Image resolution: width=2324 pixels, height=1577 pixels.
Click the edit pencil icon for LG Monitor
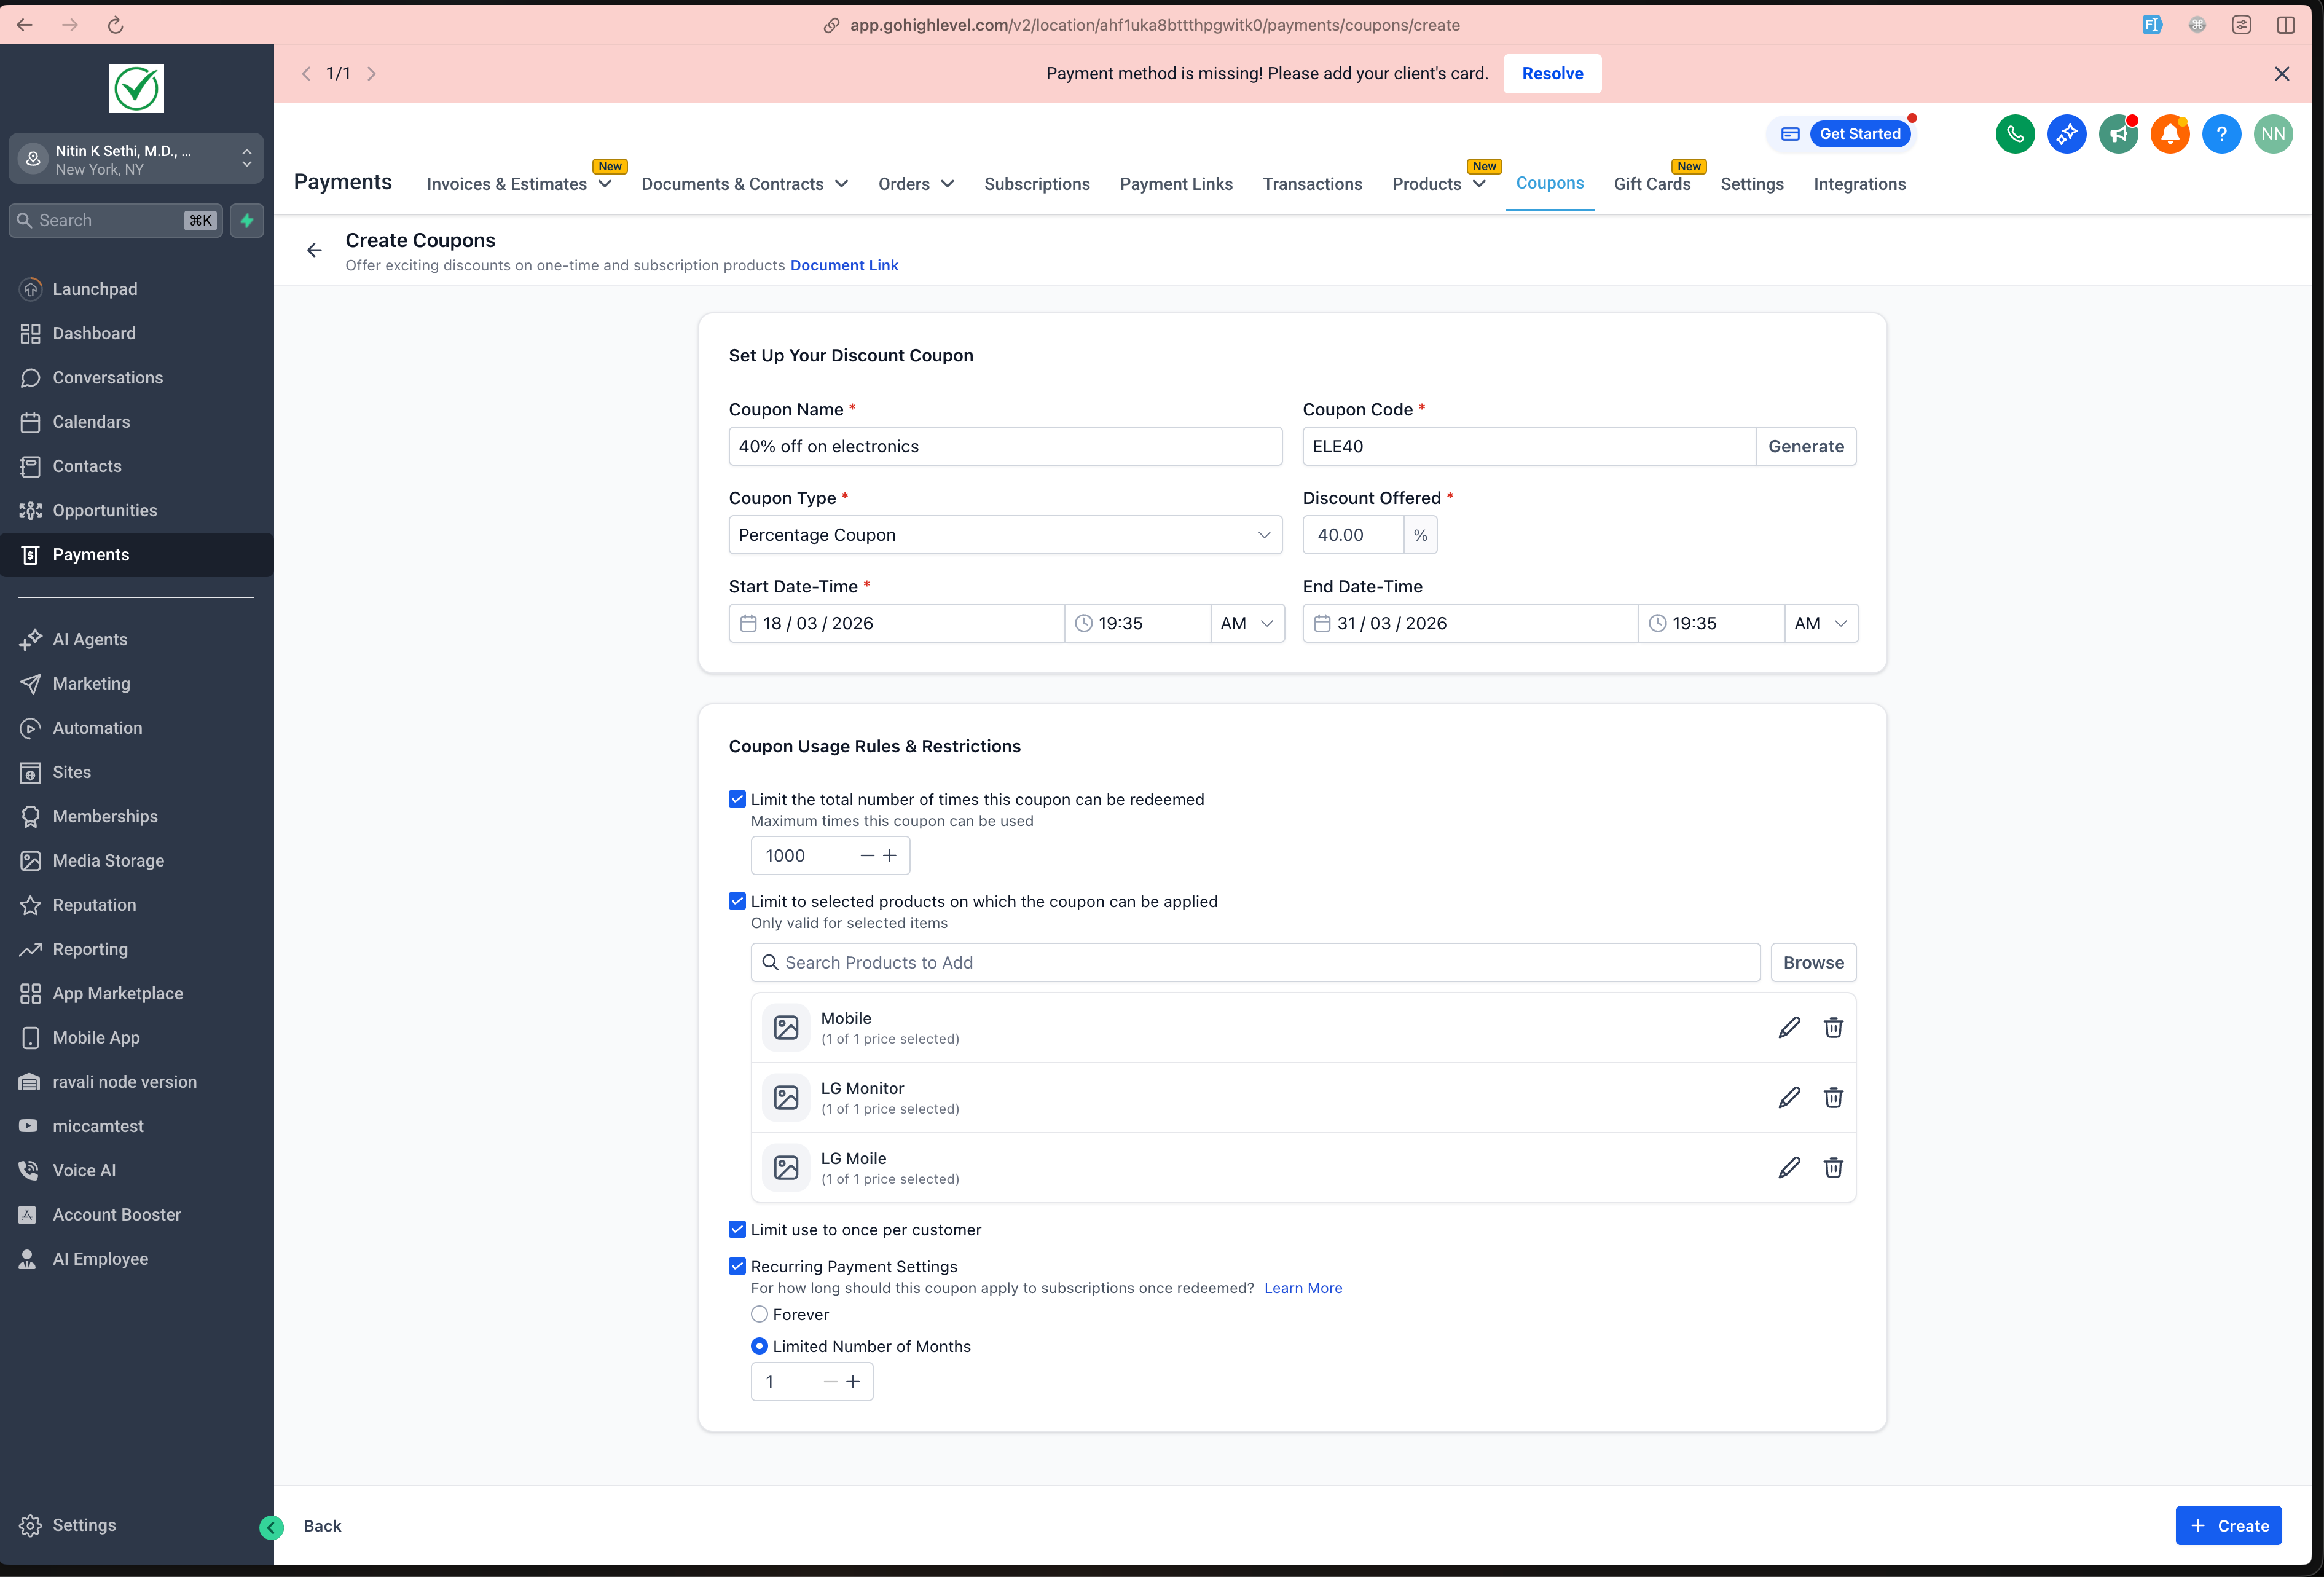click(x=1789, y=1097)
